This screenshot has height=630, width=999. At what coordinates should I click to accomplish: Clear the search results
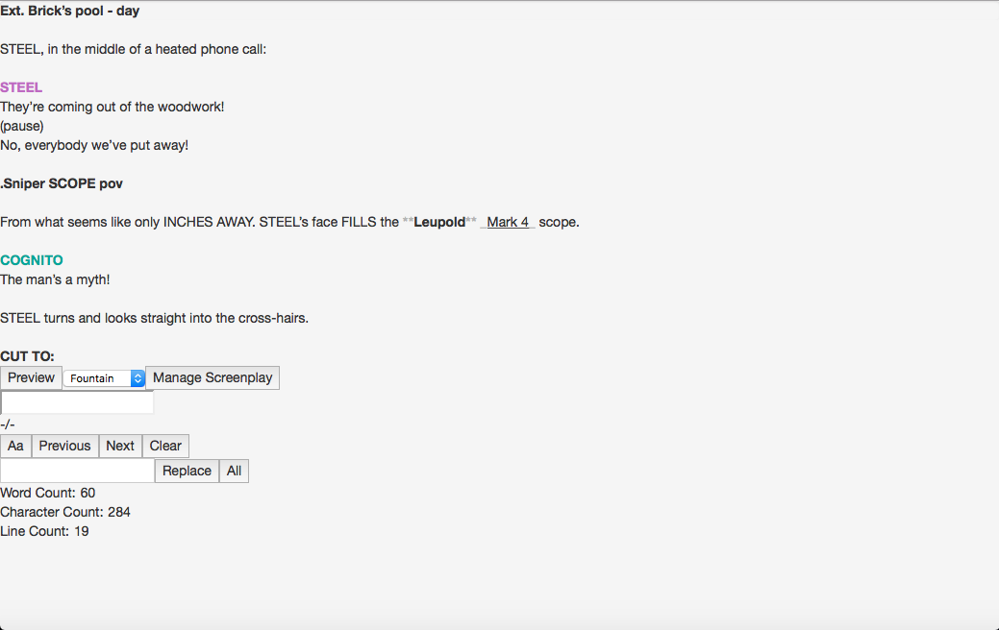pos(165,447)
